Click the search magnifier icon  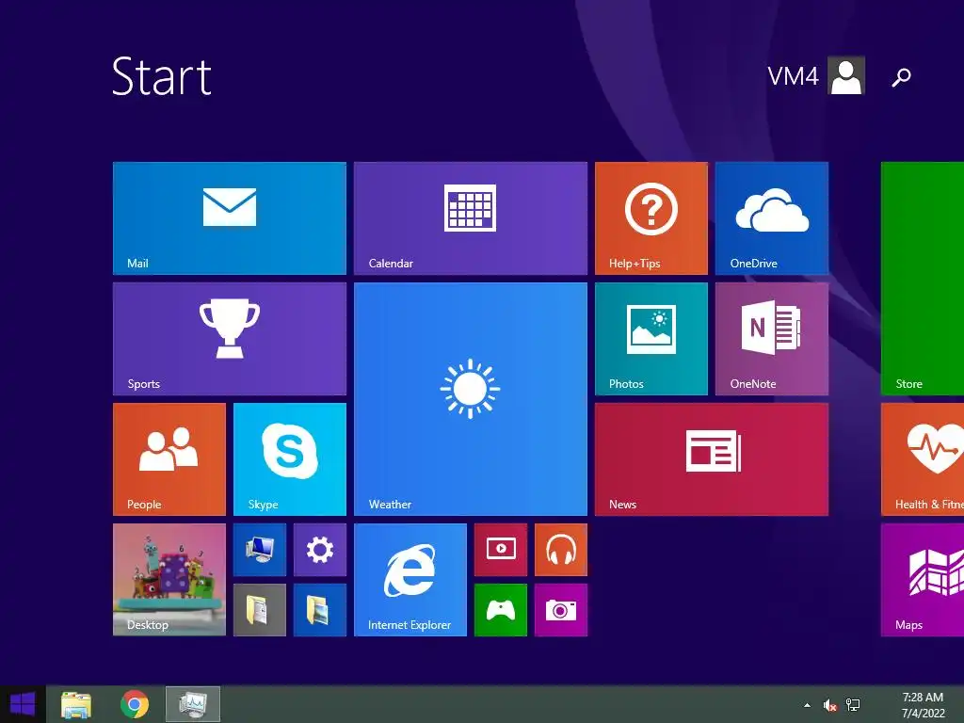[x=901, y=77]
